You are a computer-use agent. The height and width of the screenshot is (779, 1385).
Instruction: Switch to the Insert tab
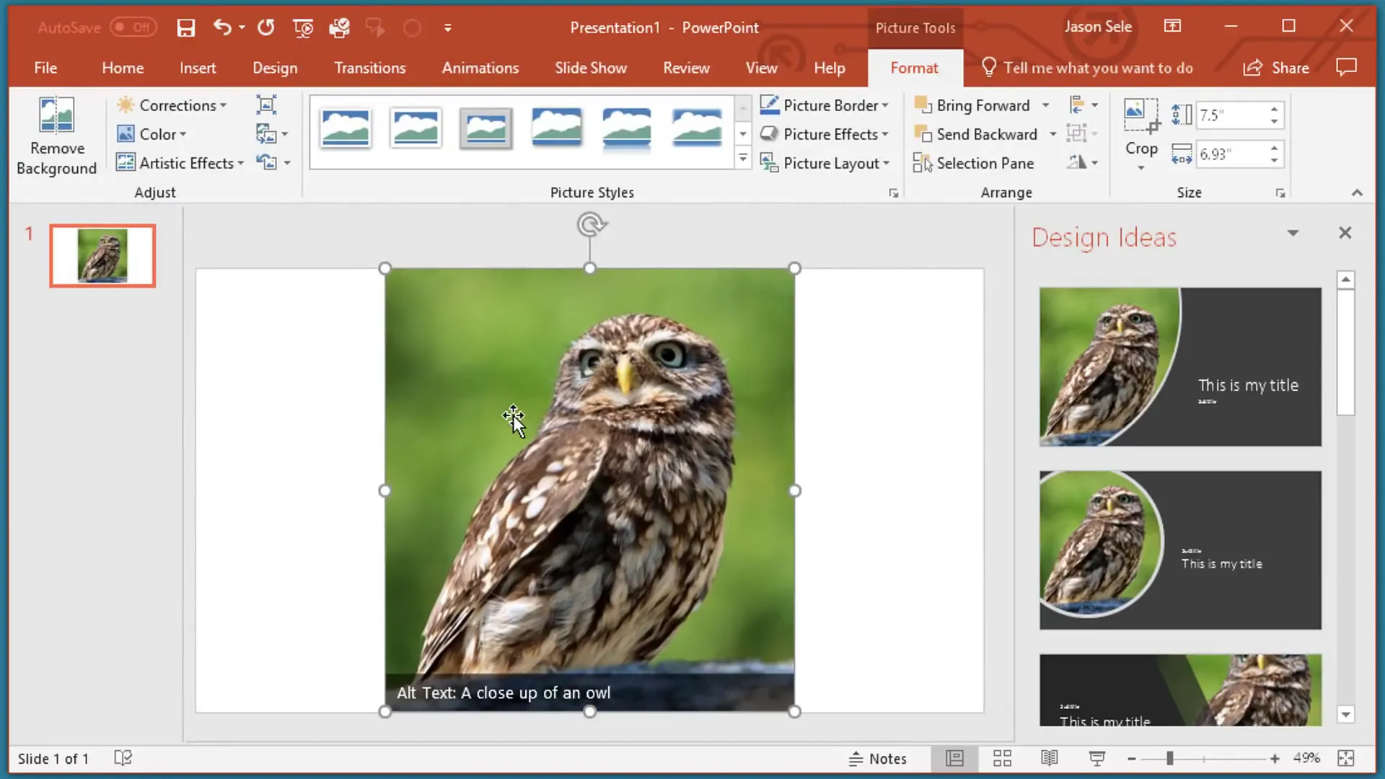[198, 68]
